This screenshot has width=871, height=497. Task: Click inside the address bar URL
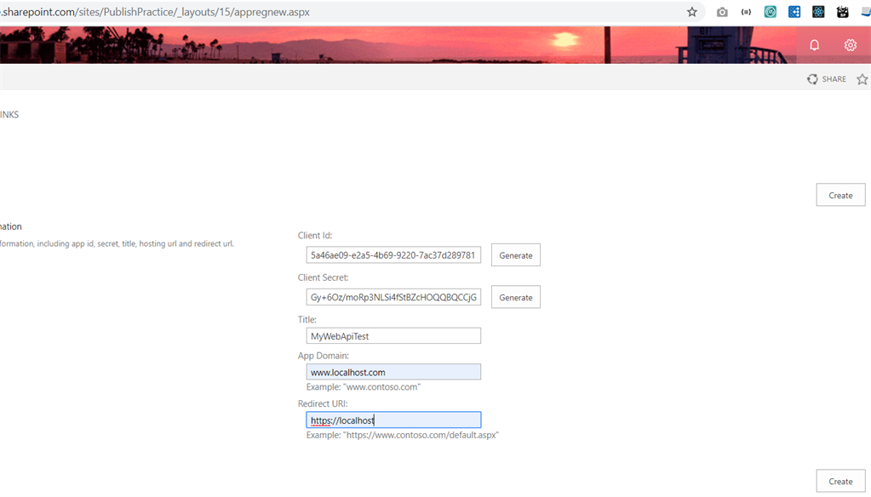pyautogui.click(x=170, y=12)
